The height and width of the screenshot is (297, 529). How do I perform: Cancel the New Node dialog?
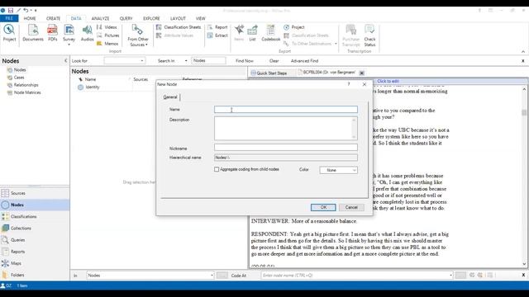351,207
